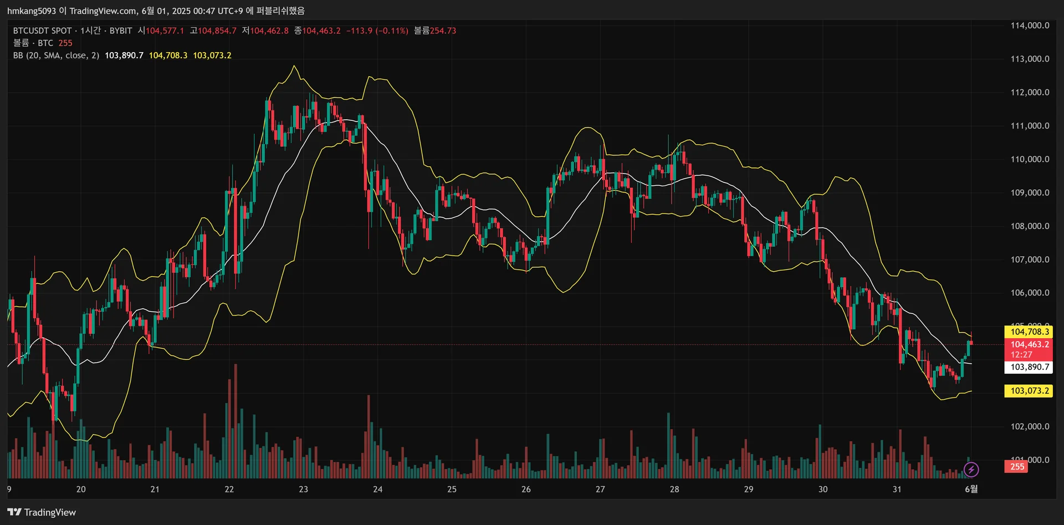Click the low value 104,462.8 in legend
1064x525 pixels.
pyautogui.click(x=269, y=30)
